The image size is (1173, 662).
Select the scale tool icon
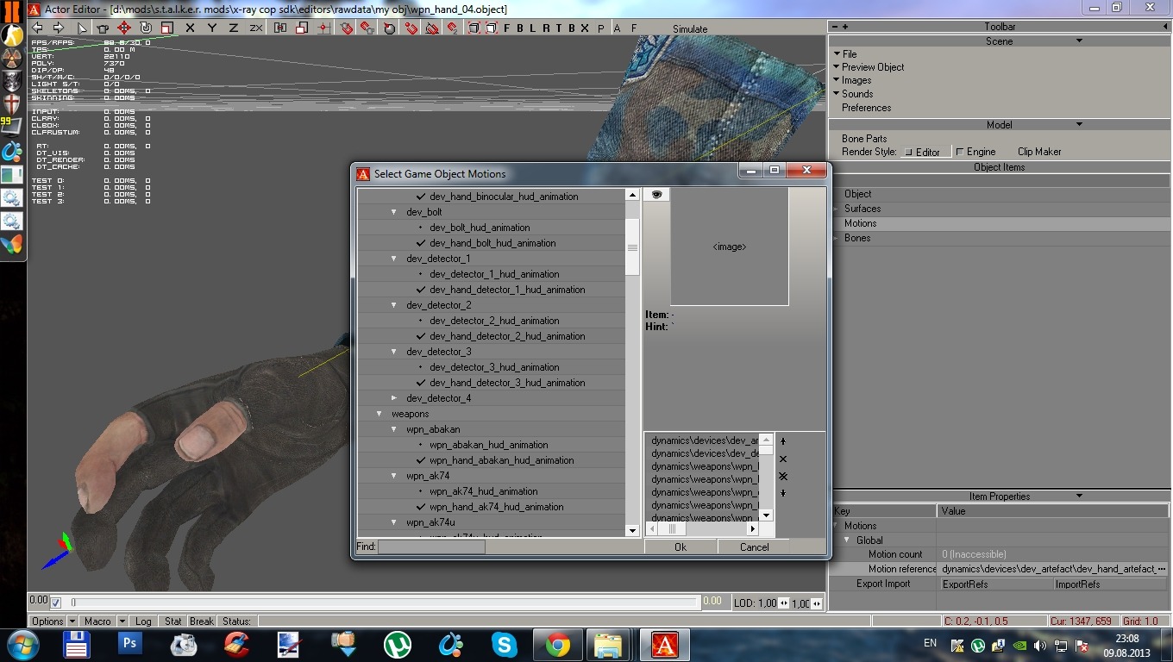tap(167, 28)
